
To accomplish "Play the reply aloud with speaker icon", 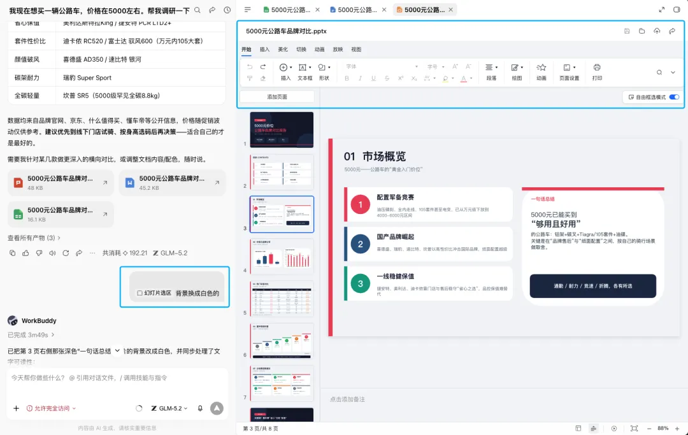I will click(x=53, y=253).
